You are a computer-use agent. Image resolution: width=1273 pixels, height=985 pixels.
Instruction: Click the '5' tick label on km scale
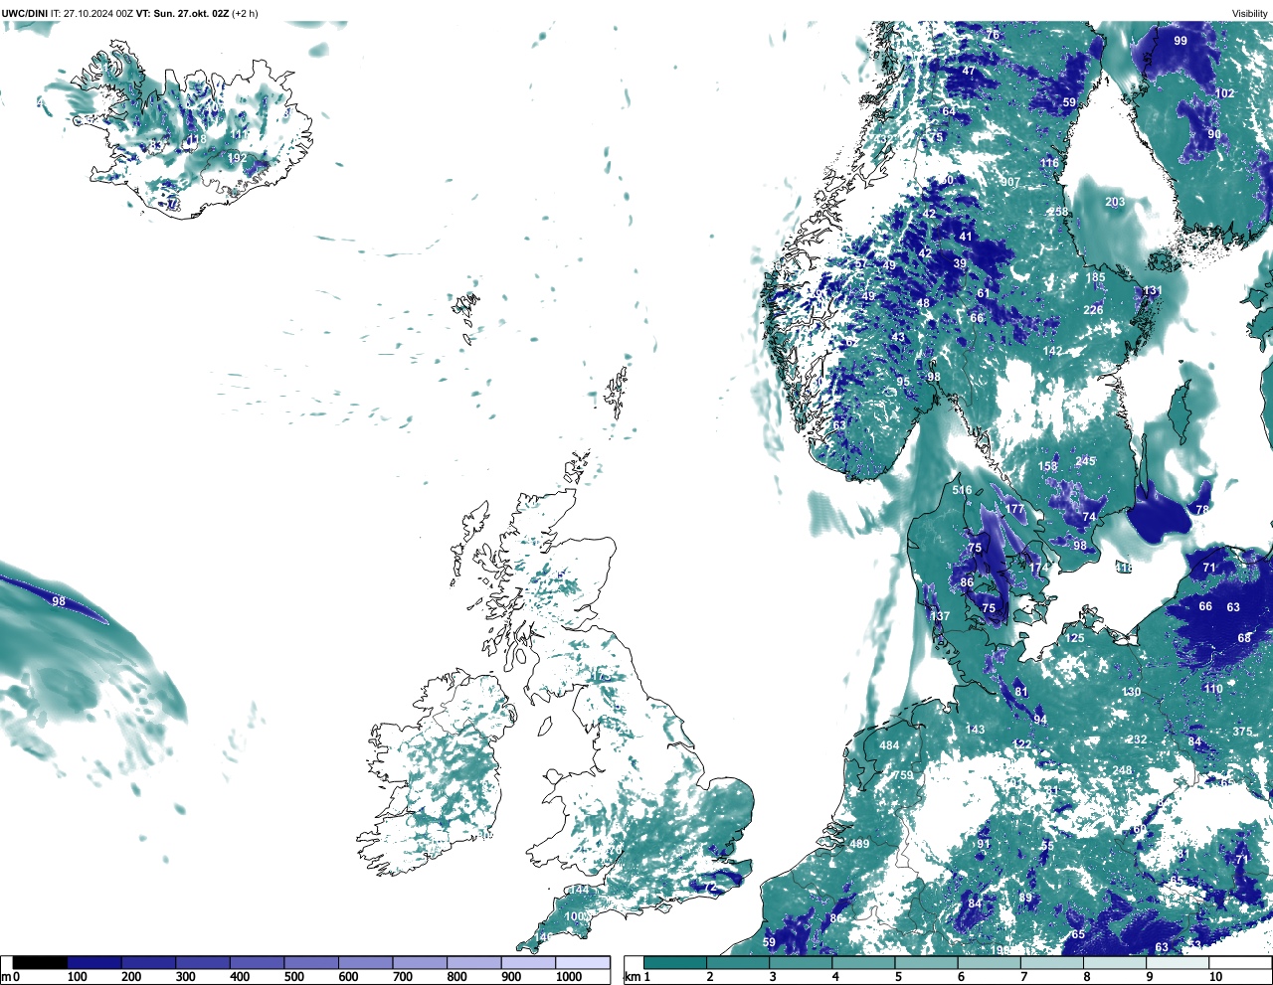tap(898, 977)
